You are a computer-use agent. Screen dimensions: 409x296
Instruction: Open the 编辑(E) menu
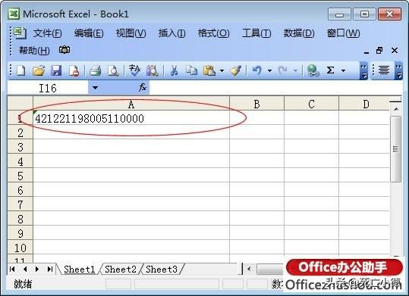[x=89, y=33]
